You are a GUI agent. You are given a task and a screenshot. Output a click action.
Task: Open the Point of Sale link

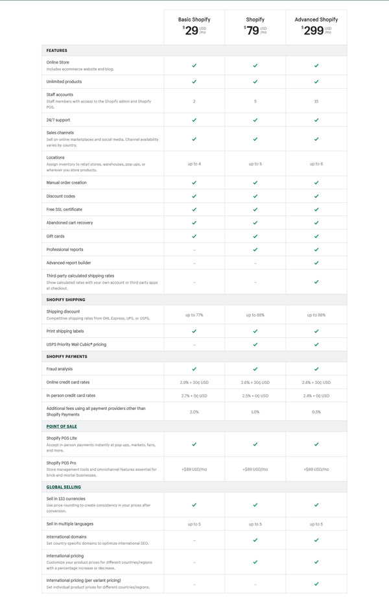pyautogui.click(x=62, y=426)
